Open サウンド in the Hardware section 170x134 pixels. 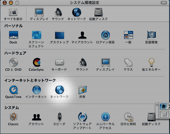tap(83, 62)
